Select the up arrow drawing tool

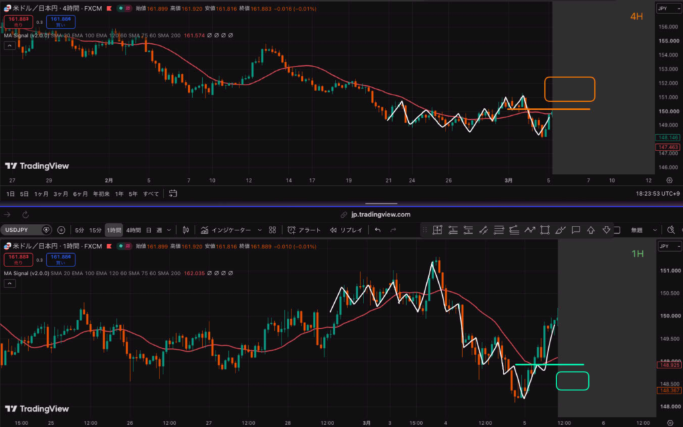point(591,230)
